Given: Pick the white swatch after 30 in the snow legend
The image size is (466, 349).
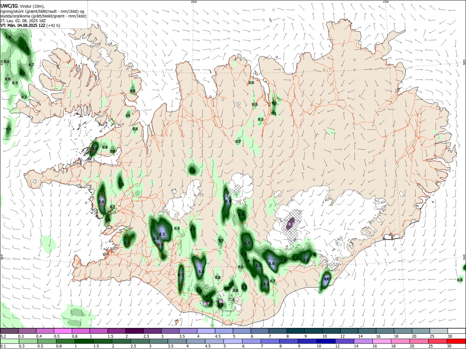Looking at the screenshot, I should pos(457,331).
